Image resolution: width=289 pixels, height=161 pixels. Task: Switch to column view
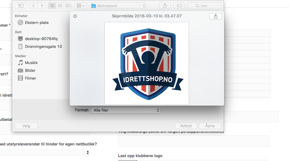pos(68,6)
